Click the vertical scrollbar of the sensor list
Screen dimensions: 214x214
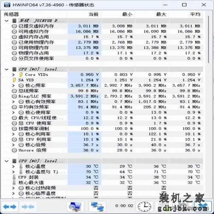(208, 39)
